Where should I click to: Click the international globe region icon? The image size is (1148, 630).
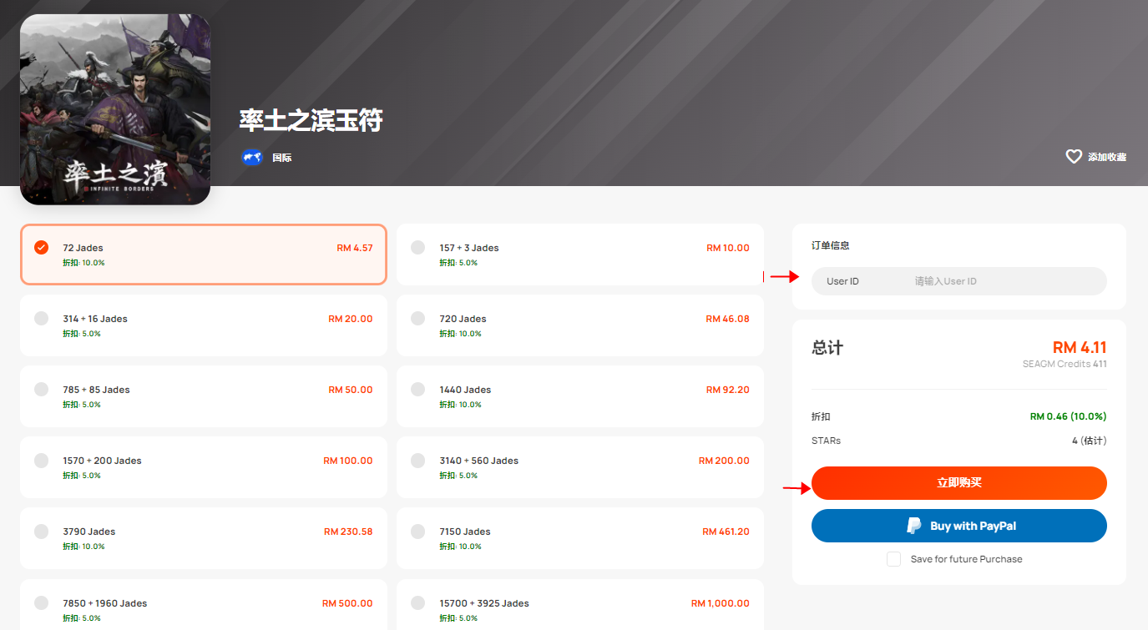pos(252,157)
